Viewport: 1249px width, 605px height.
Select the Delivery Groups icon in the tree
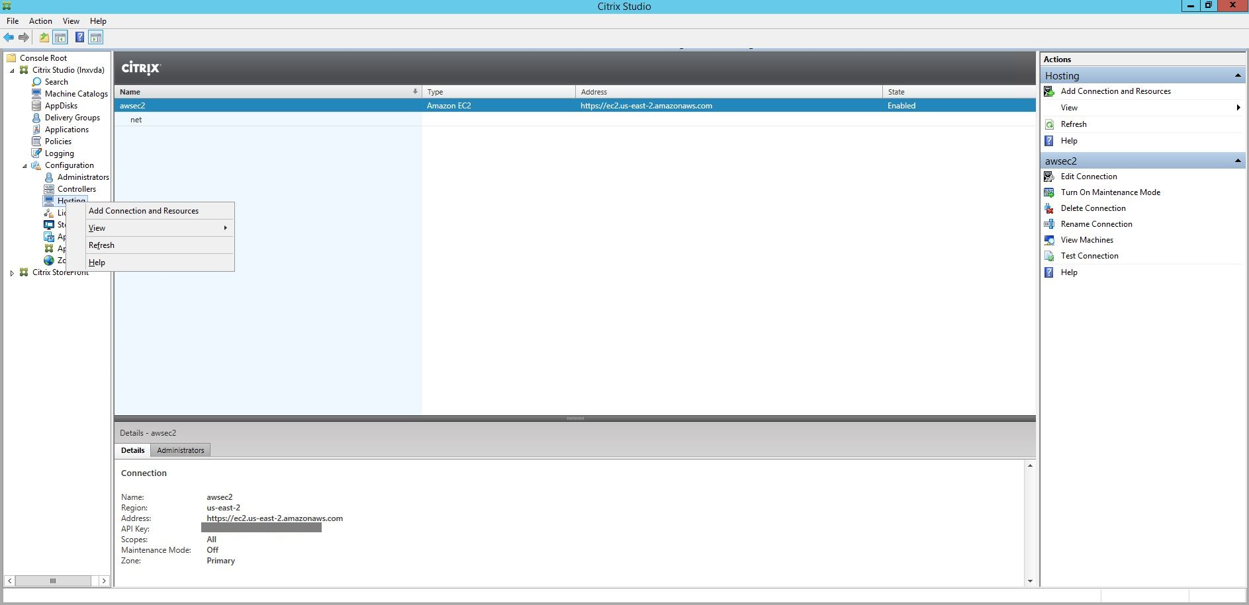37,118
